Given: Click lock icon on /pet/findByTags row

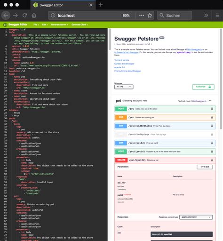Looking at the screenshot, I should 212,134.
